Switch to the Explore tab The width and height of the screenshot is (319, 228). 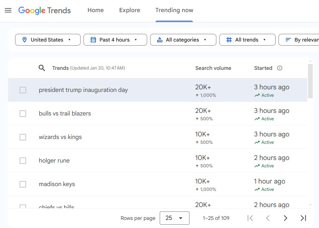coord(130,10)
